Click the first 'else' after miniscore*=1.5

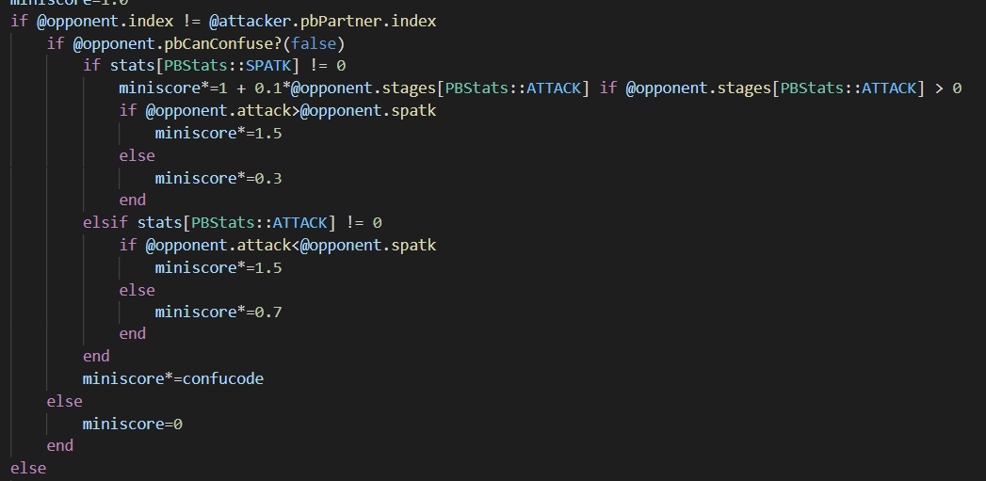(x=137, y=155)
